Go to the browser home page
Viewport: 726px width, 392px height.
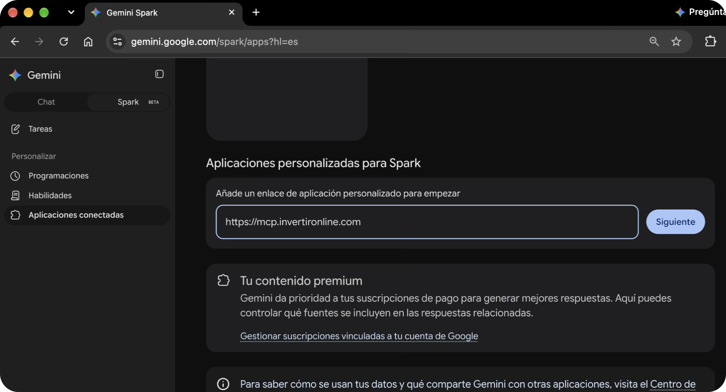point(88,42)
